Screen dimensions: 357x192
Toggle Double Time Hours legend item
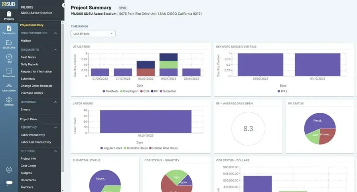click(164, 148)
